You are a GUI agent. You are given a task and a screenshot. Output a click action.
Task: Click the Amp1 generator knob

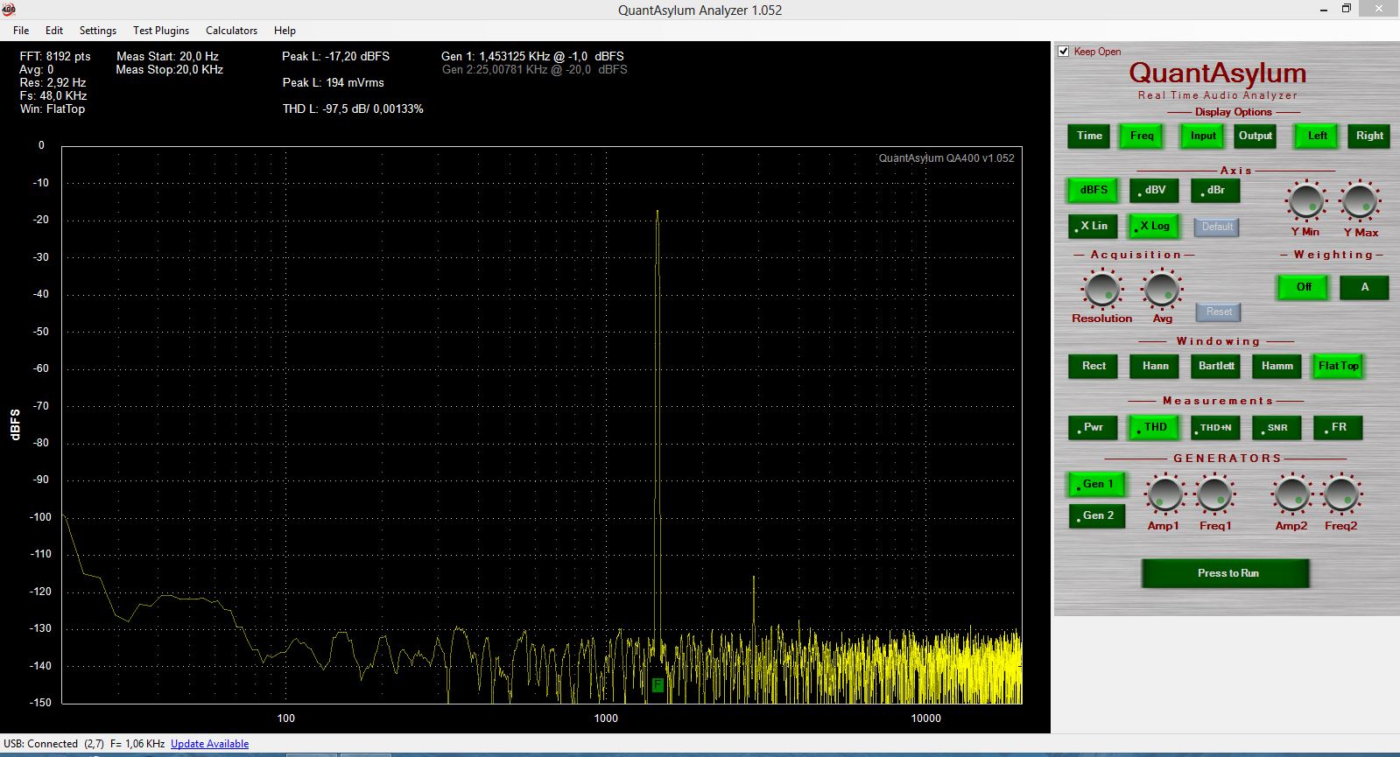(1164, 495)
